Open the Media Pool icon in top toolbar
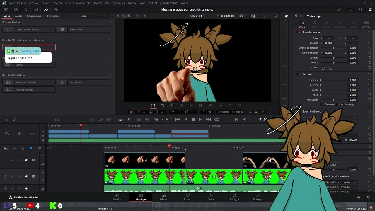Viewport: 375px width, 211px height. pyautogui.click(x=6, y=10)
